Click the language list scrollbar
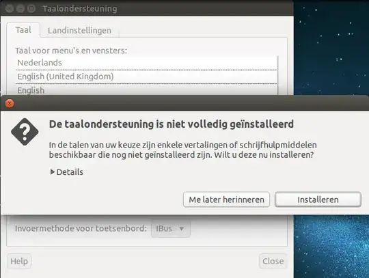The width and height of the screenshot is (369, 278). pyautogui.click(x=278, y=75)
